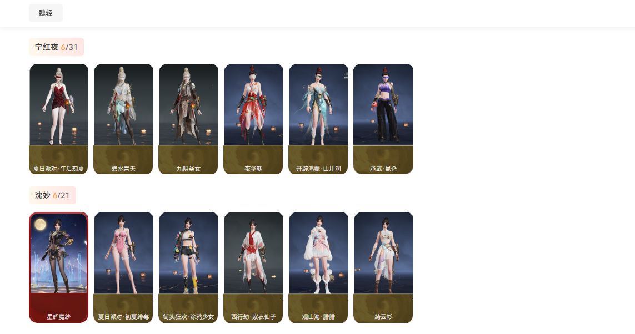View the 夜华朝 red outfit card
The width and height of the screenshot is (635, 334).
coord(253,119)
